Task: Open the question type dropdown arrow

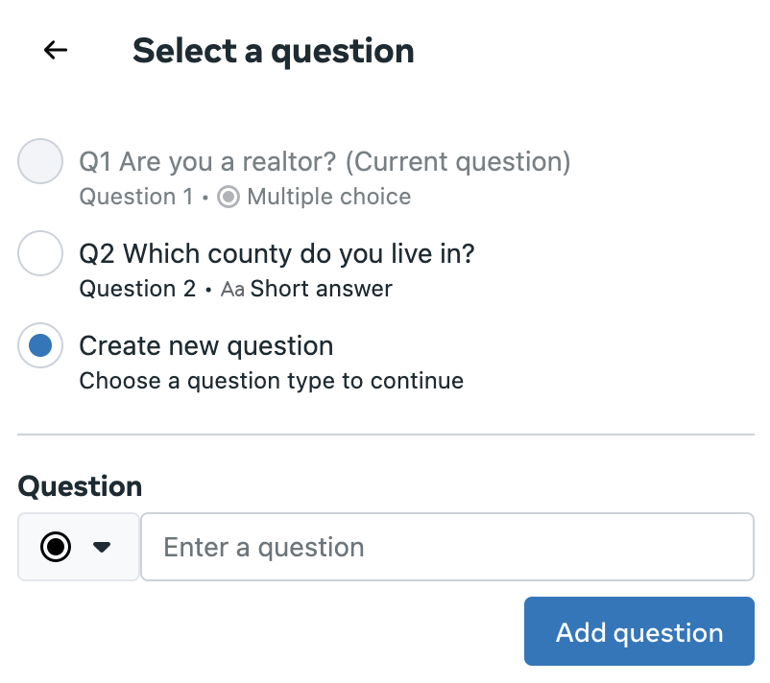Action: [x=102, y=547]
